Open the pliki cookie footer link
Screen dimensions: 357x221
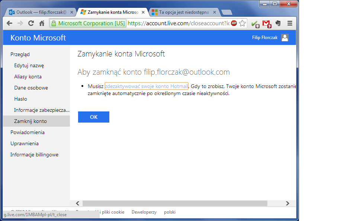pyautogui.click(x=113, y=212)
